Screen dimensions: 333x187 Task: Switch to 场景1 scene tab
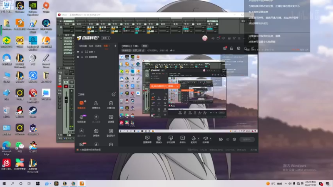(107, 46)
